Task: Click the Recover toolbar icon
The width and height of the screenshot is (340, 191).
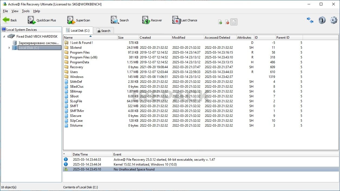Action: 146,20
